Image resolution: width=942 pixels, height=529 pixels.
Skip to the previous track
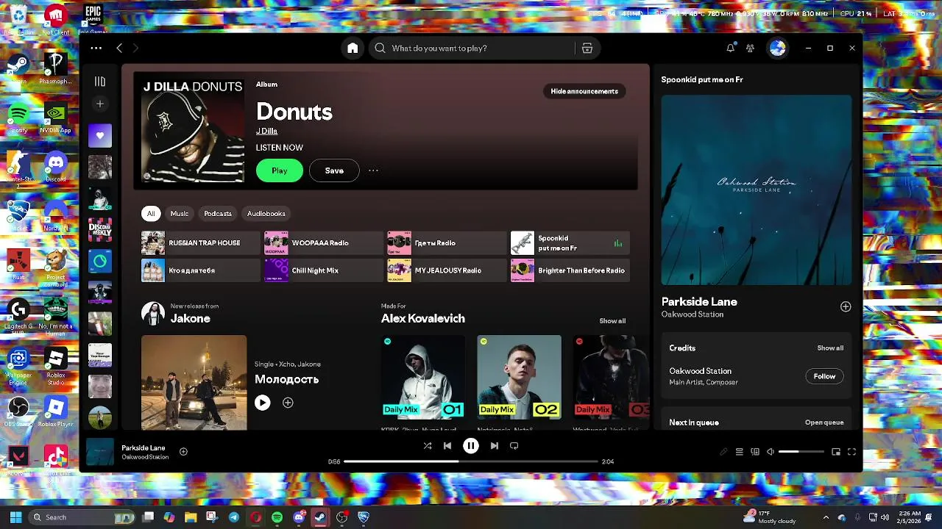coord(447,445)
